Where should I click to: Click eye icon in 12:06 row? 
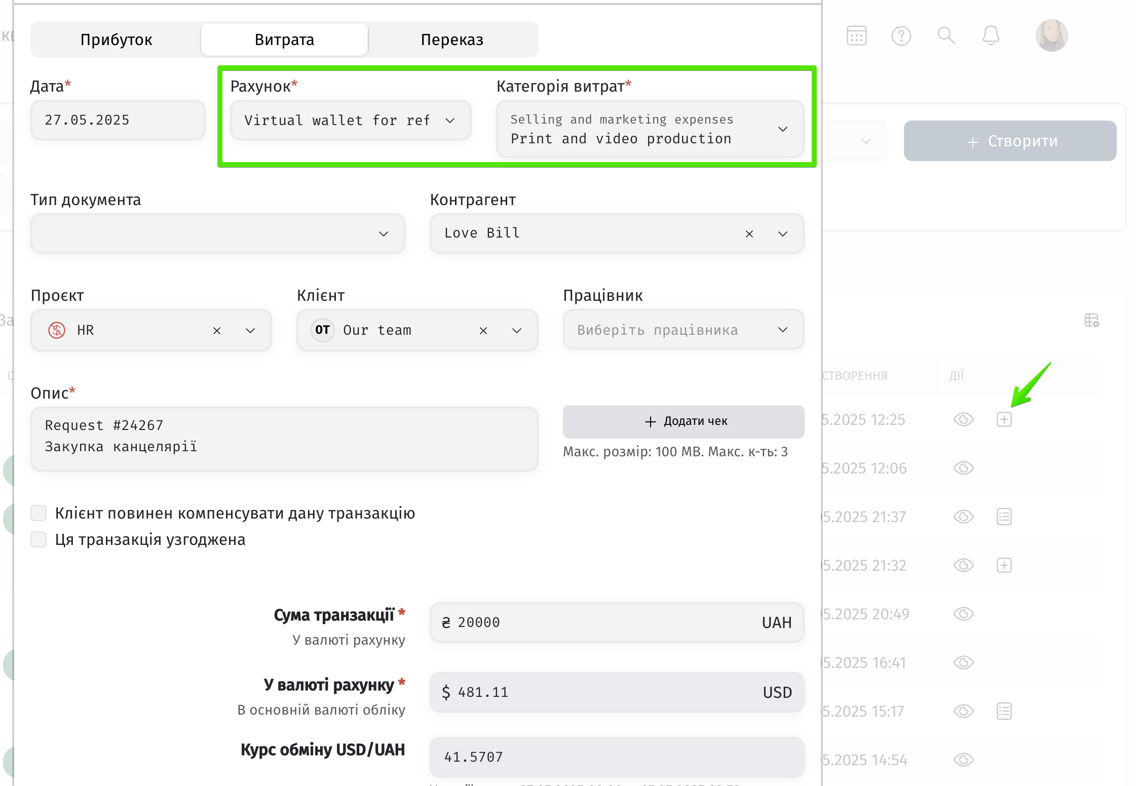[x=963, y=468]
